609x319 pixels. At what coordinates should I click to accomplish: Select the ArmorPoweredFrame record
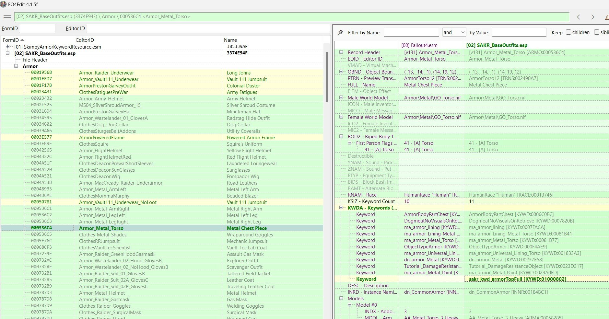click(102, 137)
